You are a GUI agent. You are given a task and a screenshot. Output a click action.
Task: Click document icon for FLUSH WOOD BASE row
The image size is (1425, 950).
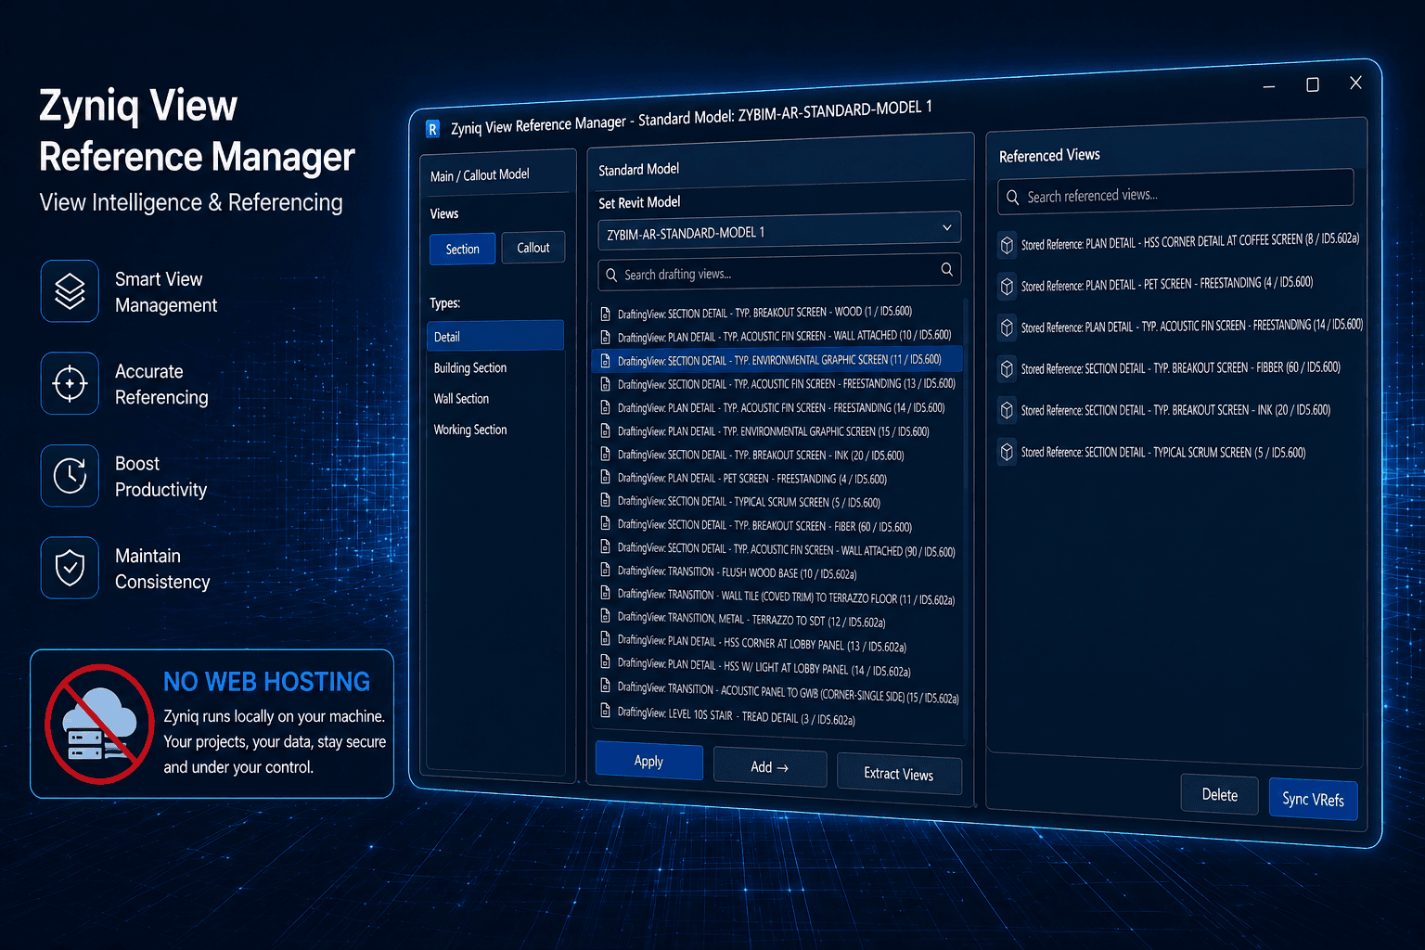tap(606, 571)
